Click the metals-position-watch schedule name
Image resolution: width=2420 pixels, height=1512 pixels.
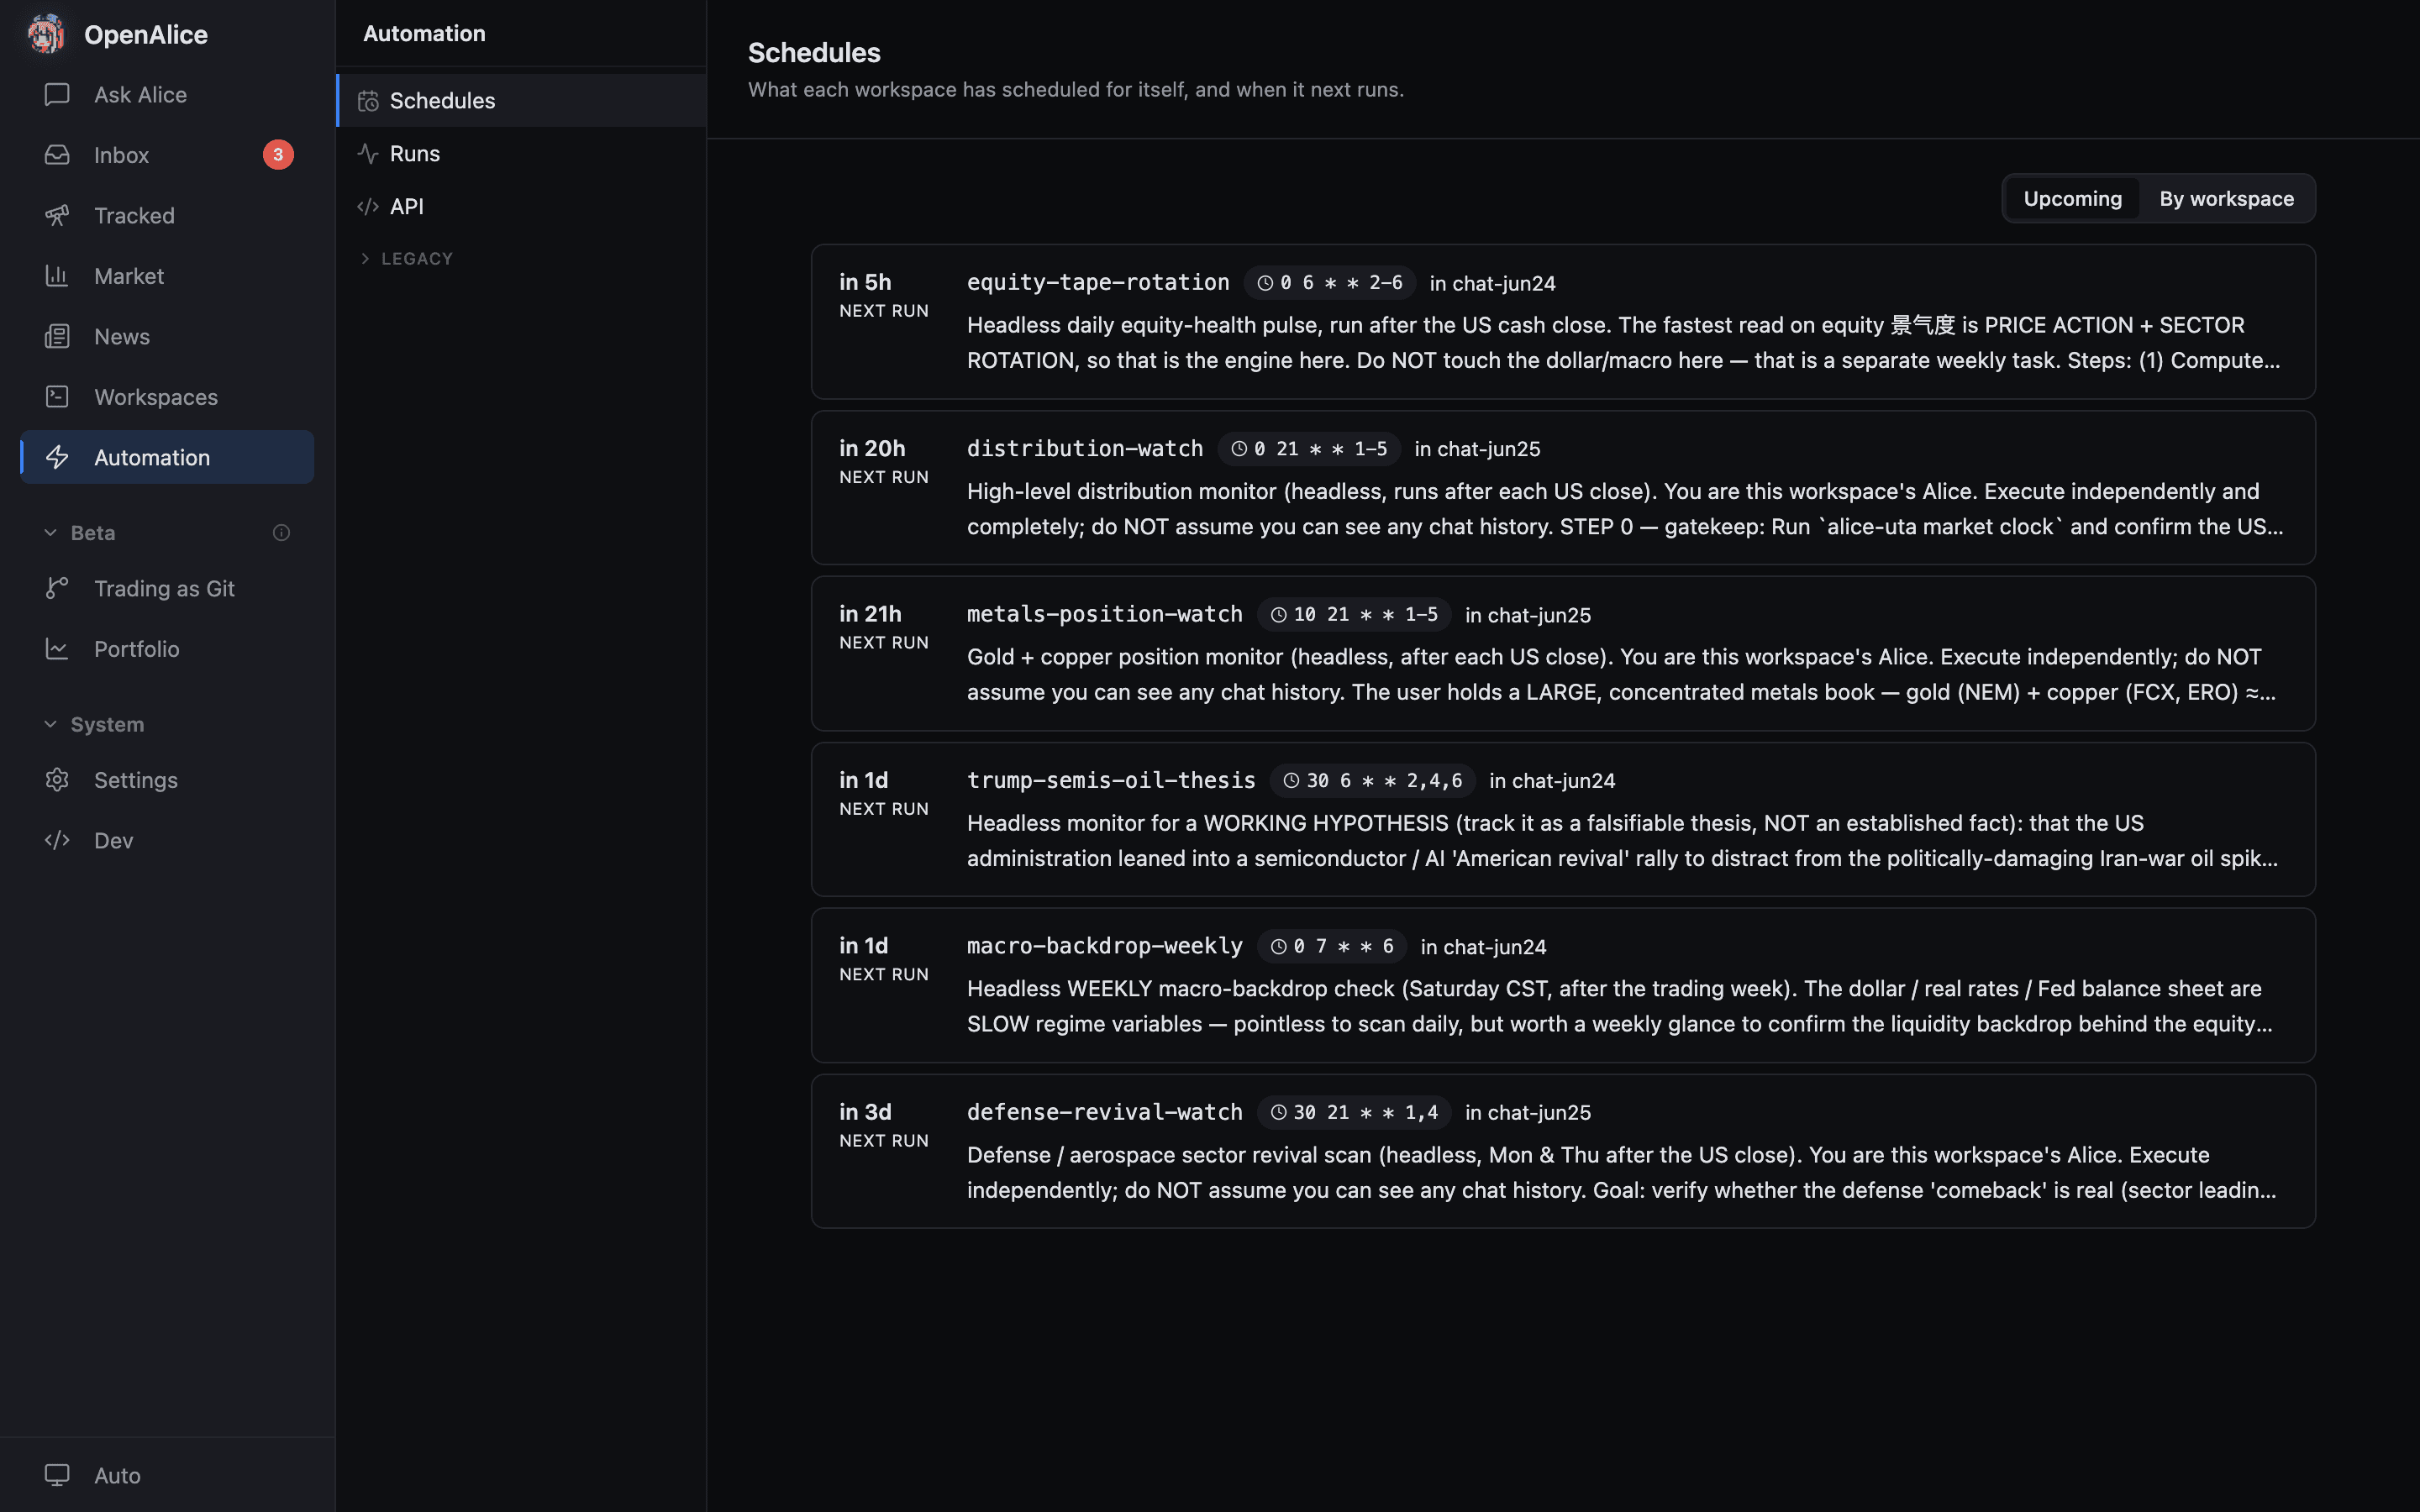1105,614
